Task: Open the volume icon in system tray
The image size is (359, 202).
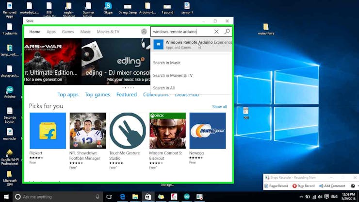Action: [320, 197]
